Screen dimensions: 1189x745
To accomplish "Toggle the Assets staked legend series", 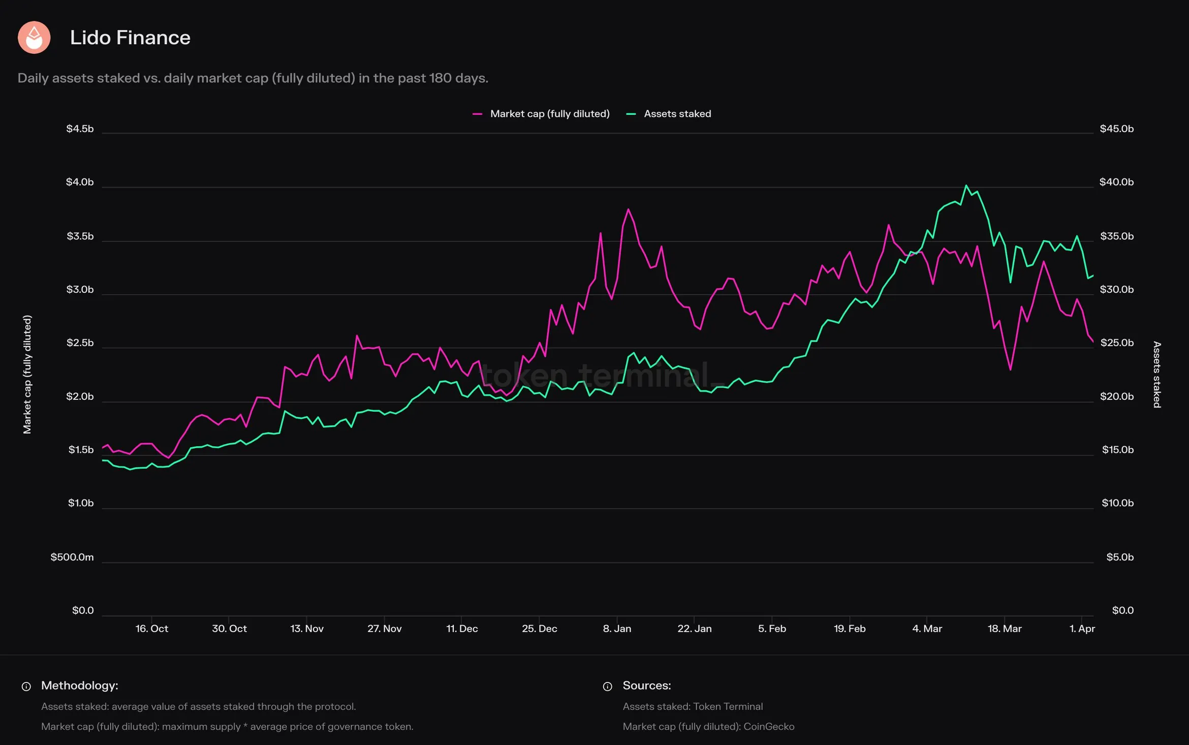I will 669,114.
